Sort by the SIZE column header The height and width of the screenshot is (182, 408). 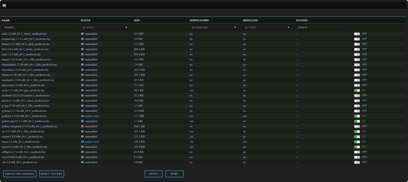point(137,20)
